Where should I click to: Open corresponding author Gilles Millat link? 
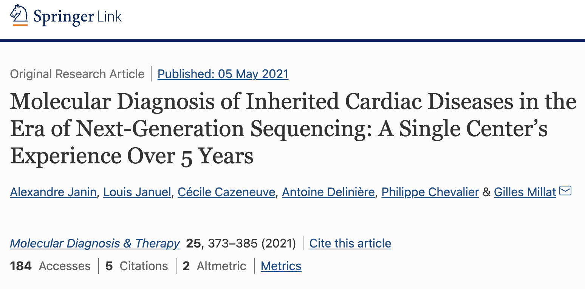[x=525, y=192]
